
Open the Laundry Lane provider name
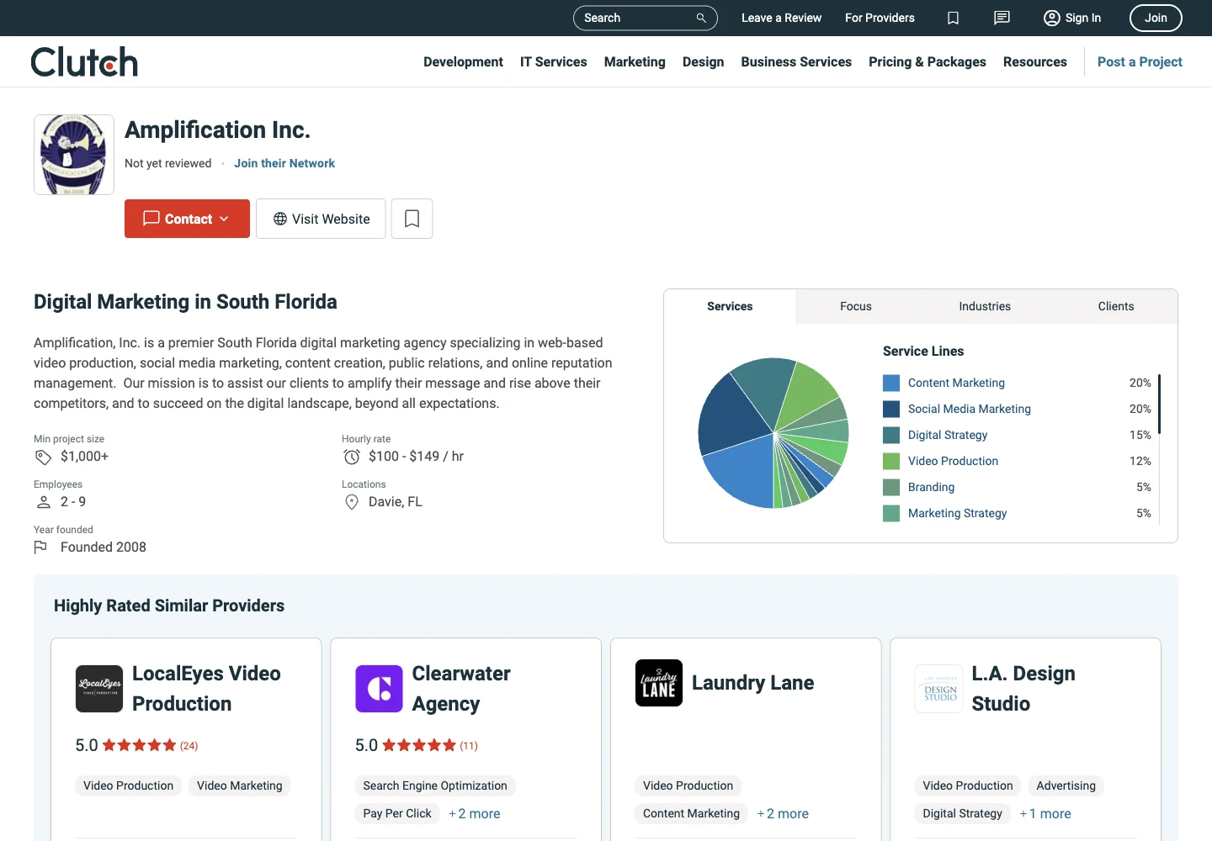tap(752, 683)
